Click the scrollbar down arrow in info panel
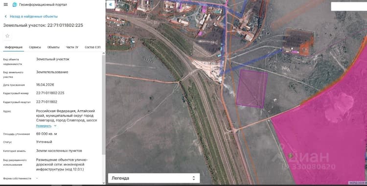This screenshot has height=186, width=367. click(104, 183)
